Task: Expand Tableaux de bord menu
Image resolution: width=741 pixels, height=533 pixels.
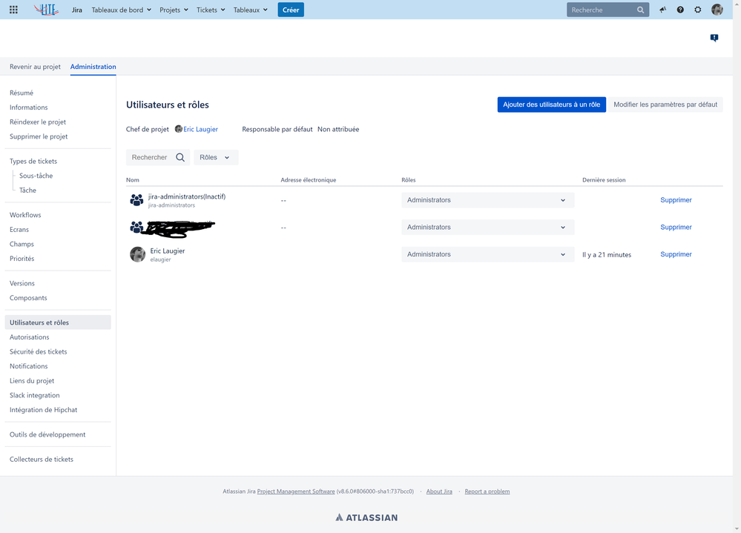Action: pos(122,10)
